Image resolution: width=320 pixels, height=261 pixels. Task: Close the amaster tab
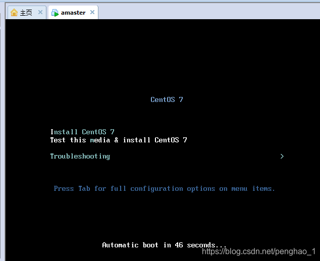click(92, 12)
